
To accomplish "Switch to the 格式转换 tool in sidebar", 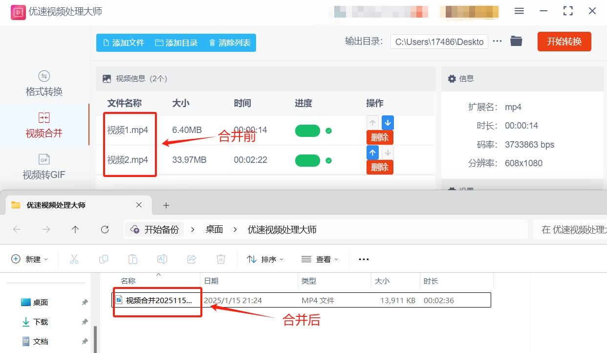I will (43, 83).
